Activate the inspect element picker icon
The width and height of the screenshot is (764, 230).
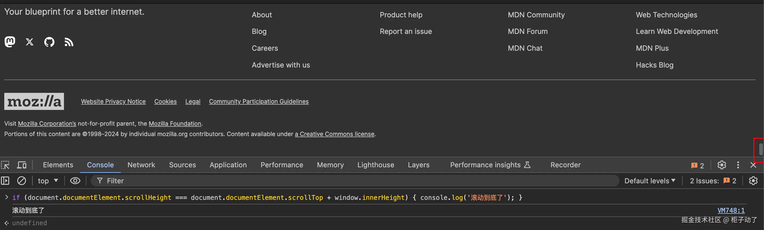tap(5, 165)
